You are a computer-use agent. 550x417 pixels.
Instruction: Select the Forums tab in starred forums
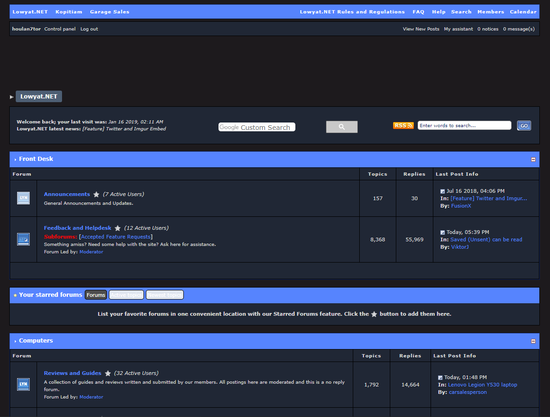pos(96,295)
